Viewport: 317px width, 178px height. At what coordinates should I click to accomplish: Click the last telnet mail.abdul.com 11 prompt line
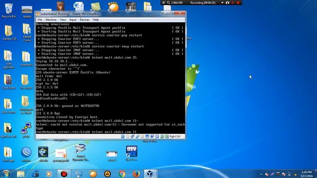(86, 132)
